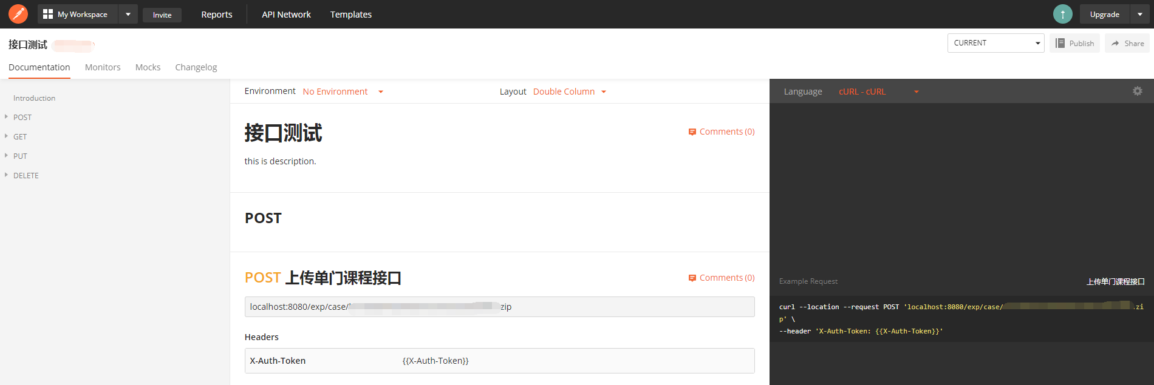Screen dimensions: 1154x385
Task: Click the curl code snippet block
Action: point(961,319)
